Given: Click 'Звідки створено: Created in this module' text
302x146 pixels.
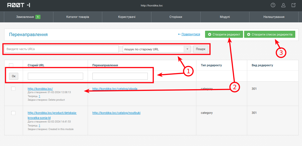Looking at the screenshot, I should (x=51, y=129).
